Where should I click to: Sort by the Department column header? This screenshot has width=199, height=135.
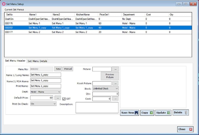133,15
